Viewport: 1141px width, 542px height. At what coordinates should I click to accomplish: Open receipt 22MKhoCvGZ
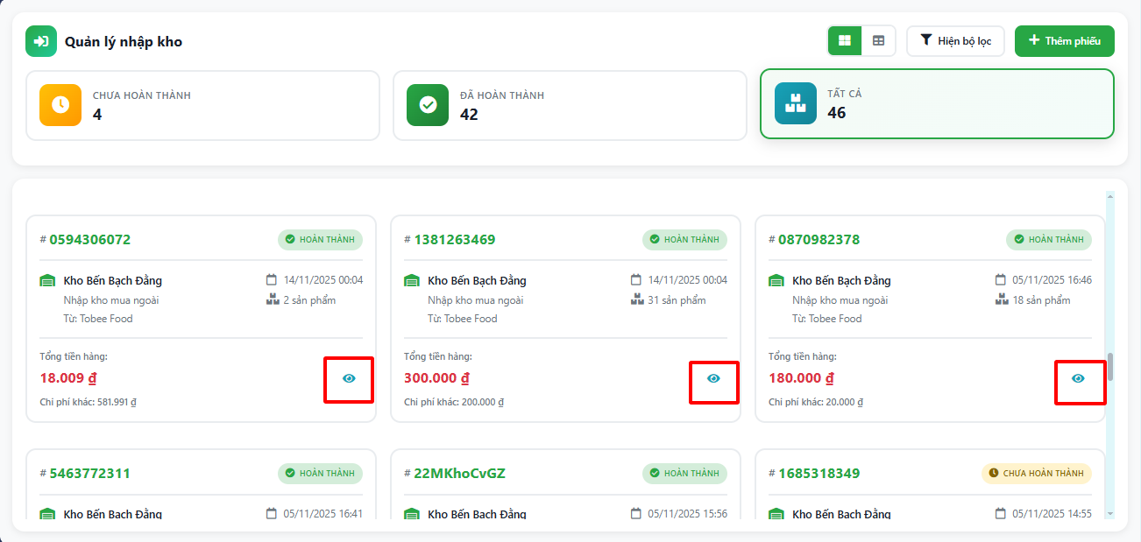(x=459, y=474)
